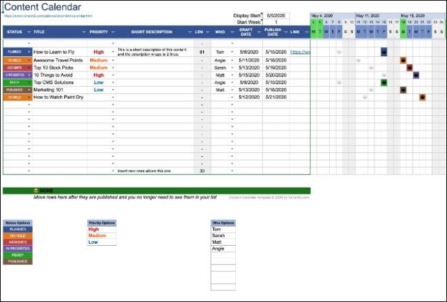The width and height of the screenshot is (447, 302).
Task: Select the 'Awesome Travel Points' title cell
Action: click(x=60, y=60)
